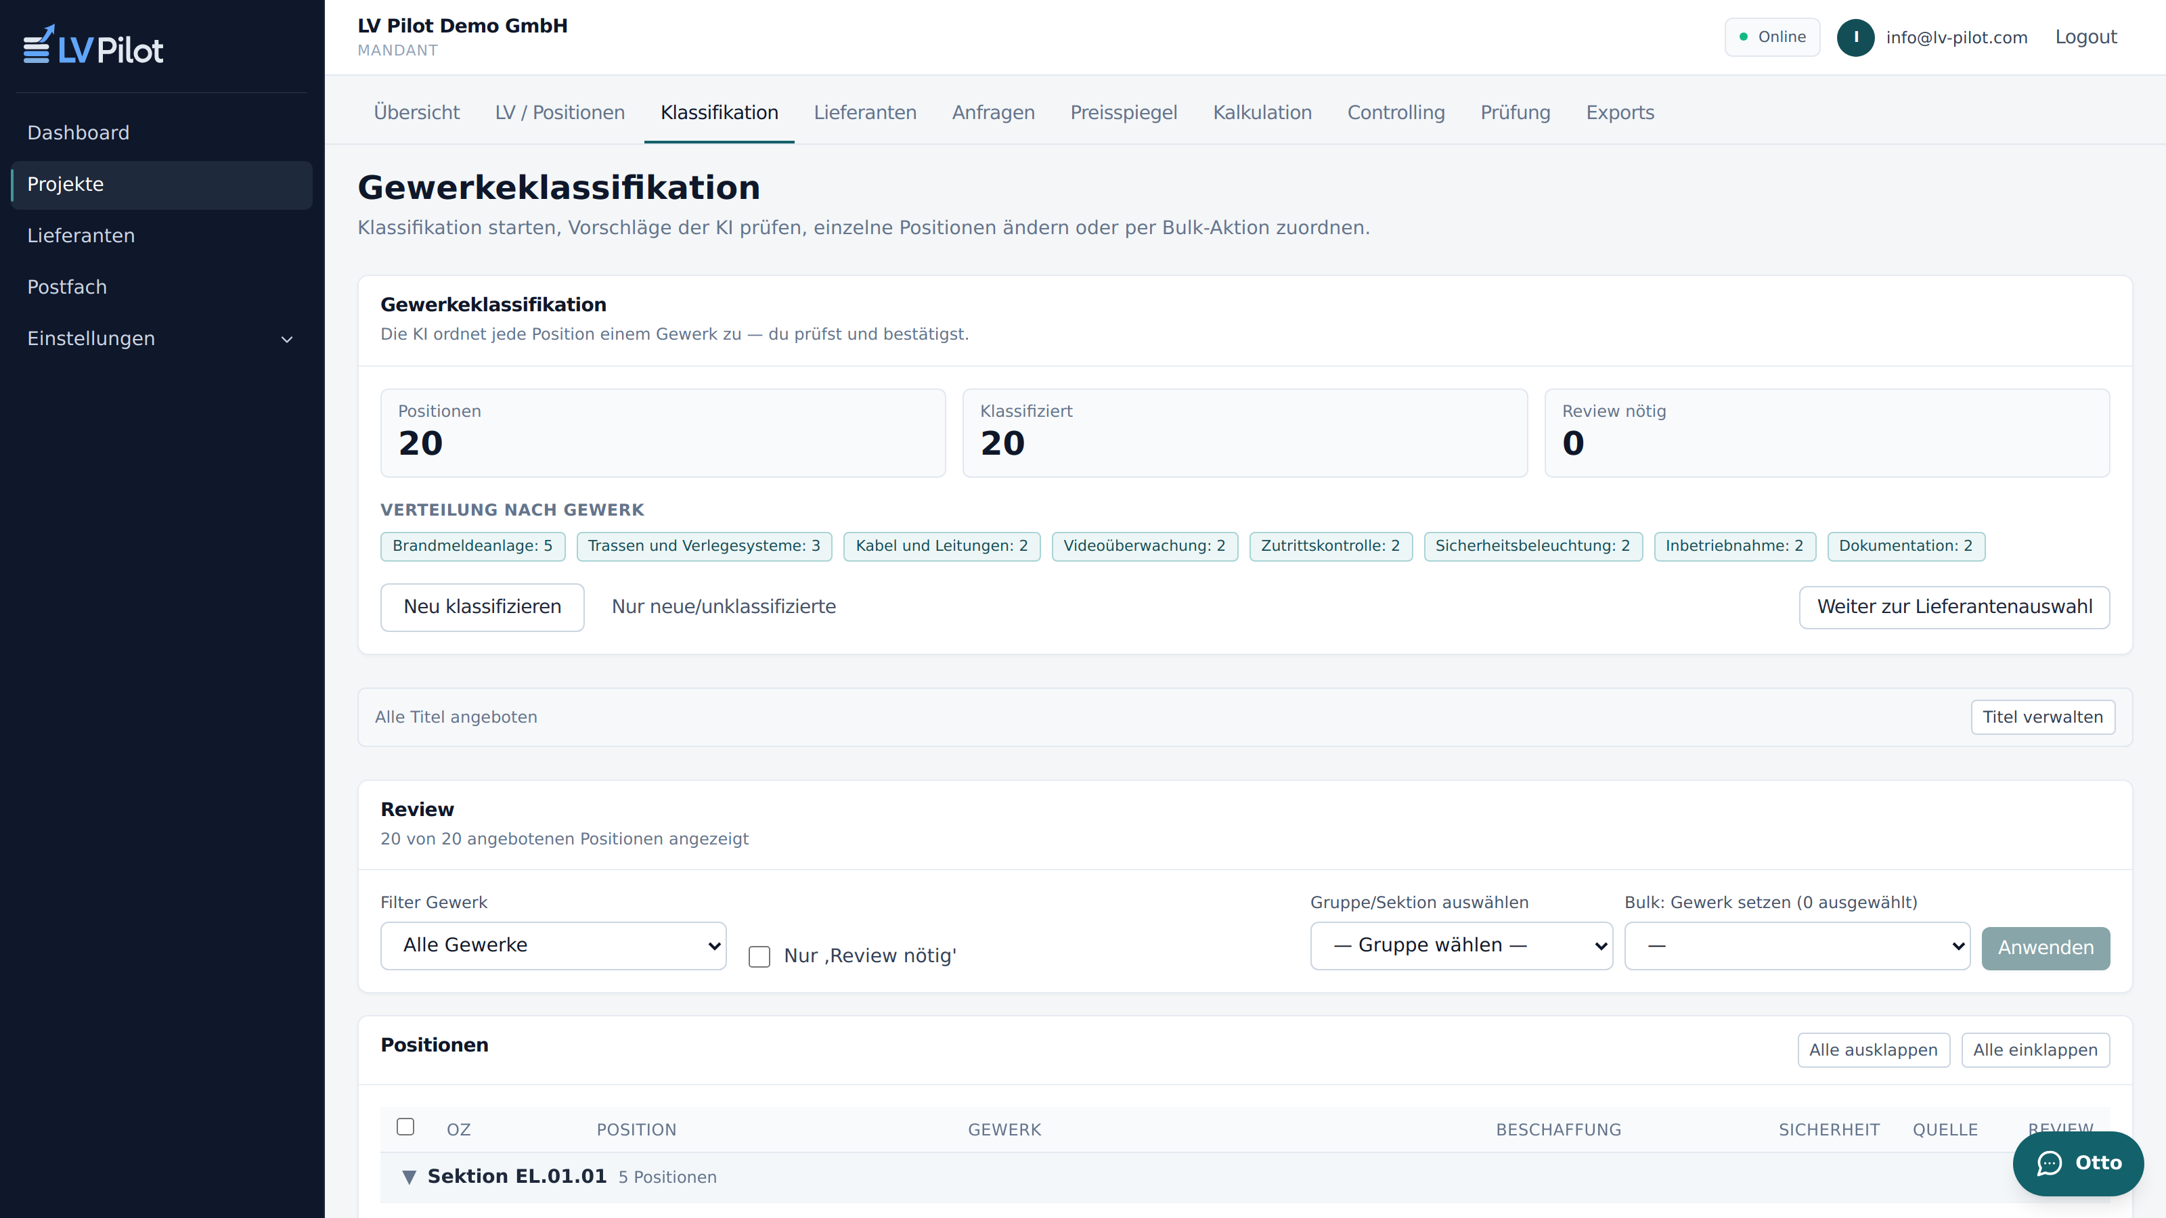2166x1218 pixels.
Task: Click the Online status indicator
Action: pos(1771,37)
